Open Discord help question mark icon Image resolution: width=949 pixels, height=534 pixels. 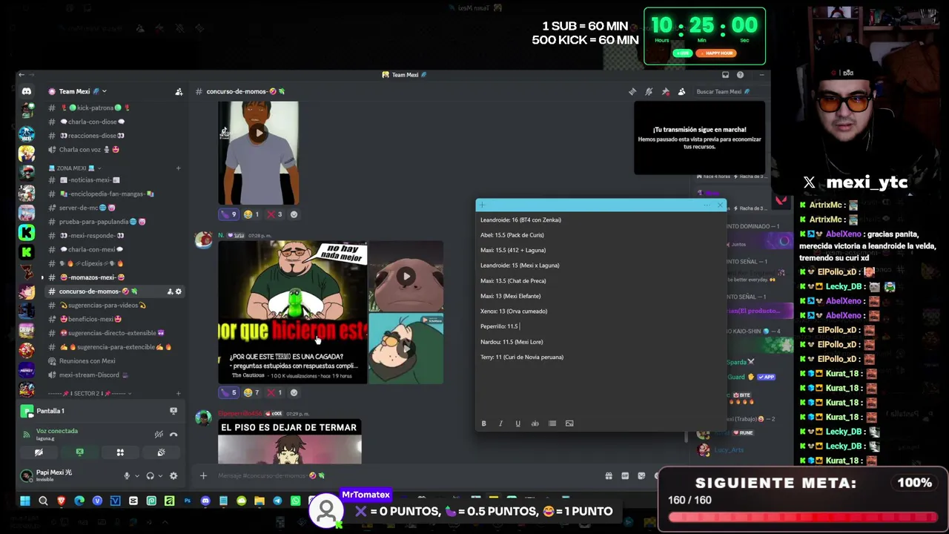point(740,75)
